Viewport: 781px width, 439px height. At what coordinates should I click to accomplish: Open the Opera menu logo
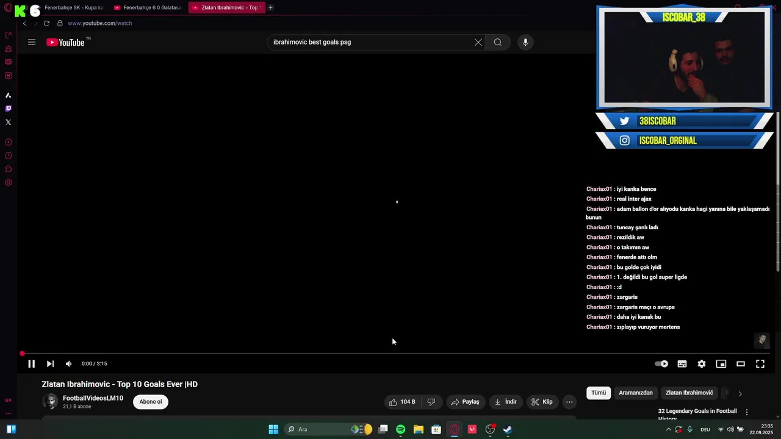(8, 8)
